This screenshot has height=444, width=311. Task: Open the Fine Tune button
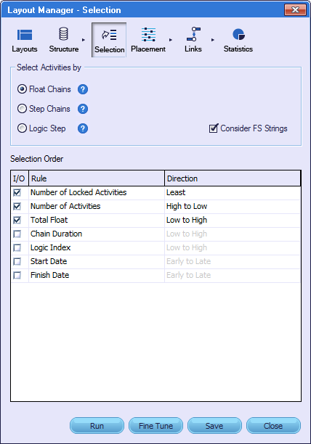pyautogui.click(x=155, y=426)
